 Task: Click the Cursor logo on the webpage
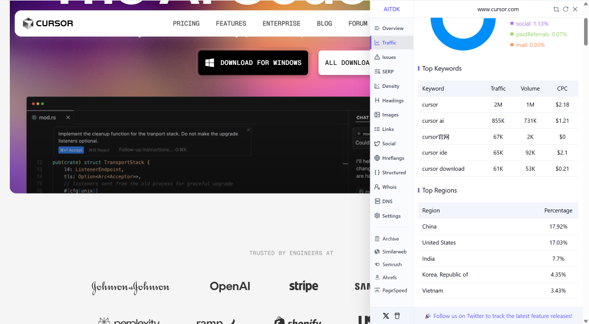coord(47,23)
